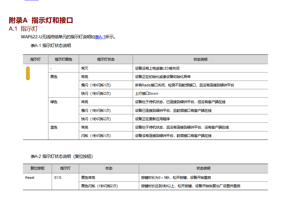Screen dimensions: 288x203
Task: Select cell 设备已连接到绿洲平台，且射频接口有客户端在线
Action: click(x=201, y=111)
